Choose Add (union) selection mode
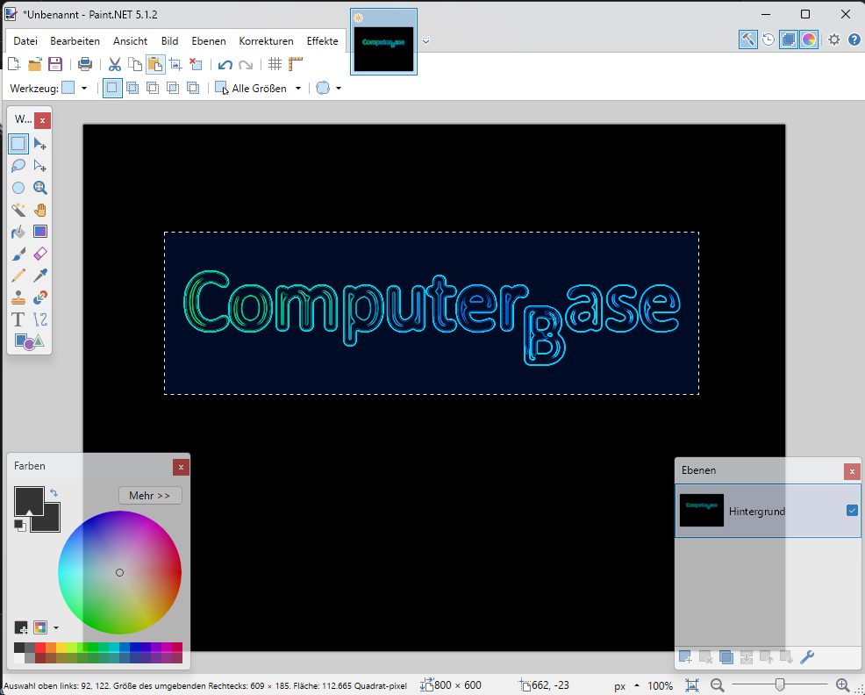 [x=132, y=88]
